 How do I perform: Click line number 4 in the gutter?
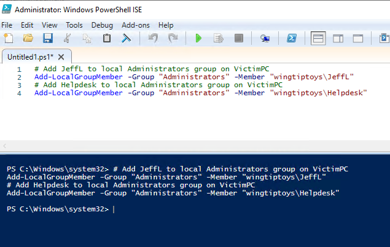19,93
